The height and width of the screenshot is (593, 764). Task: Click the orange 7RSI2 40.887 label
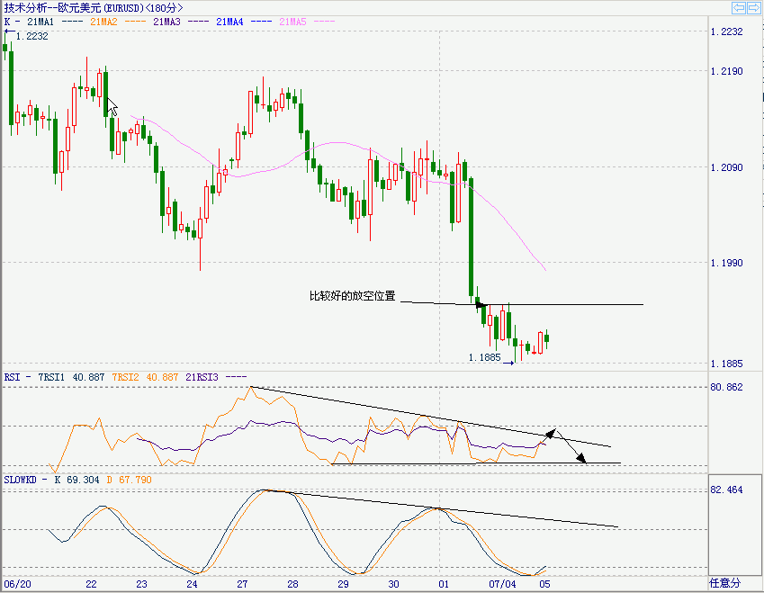tap(145, 377)
